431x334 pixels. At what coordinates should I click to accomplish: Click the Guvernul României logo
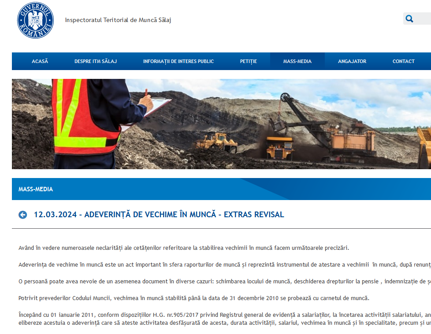pos(35,20)
